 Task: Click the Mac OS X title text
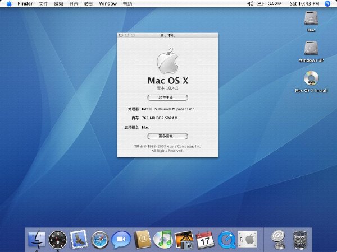(168, 81)
